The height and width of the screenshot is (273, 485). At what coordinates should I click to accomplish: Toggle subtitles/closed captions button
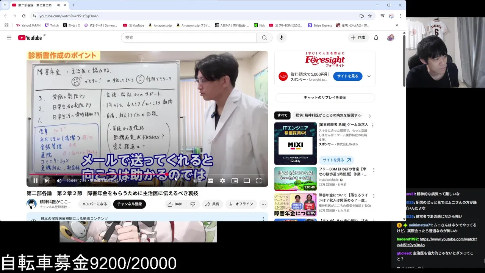point(210,181)
